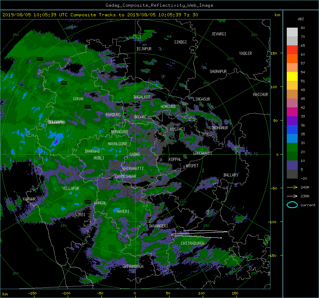
Task: Click the DAVANGERI city label
Action: click(158, 226)
